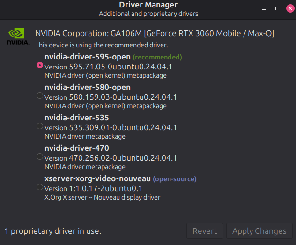Click the Nouveau display driver description
This screenshot has height=245, width=296.
pos(102,197)
